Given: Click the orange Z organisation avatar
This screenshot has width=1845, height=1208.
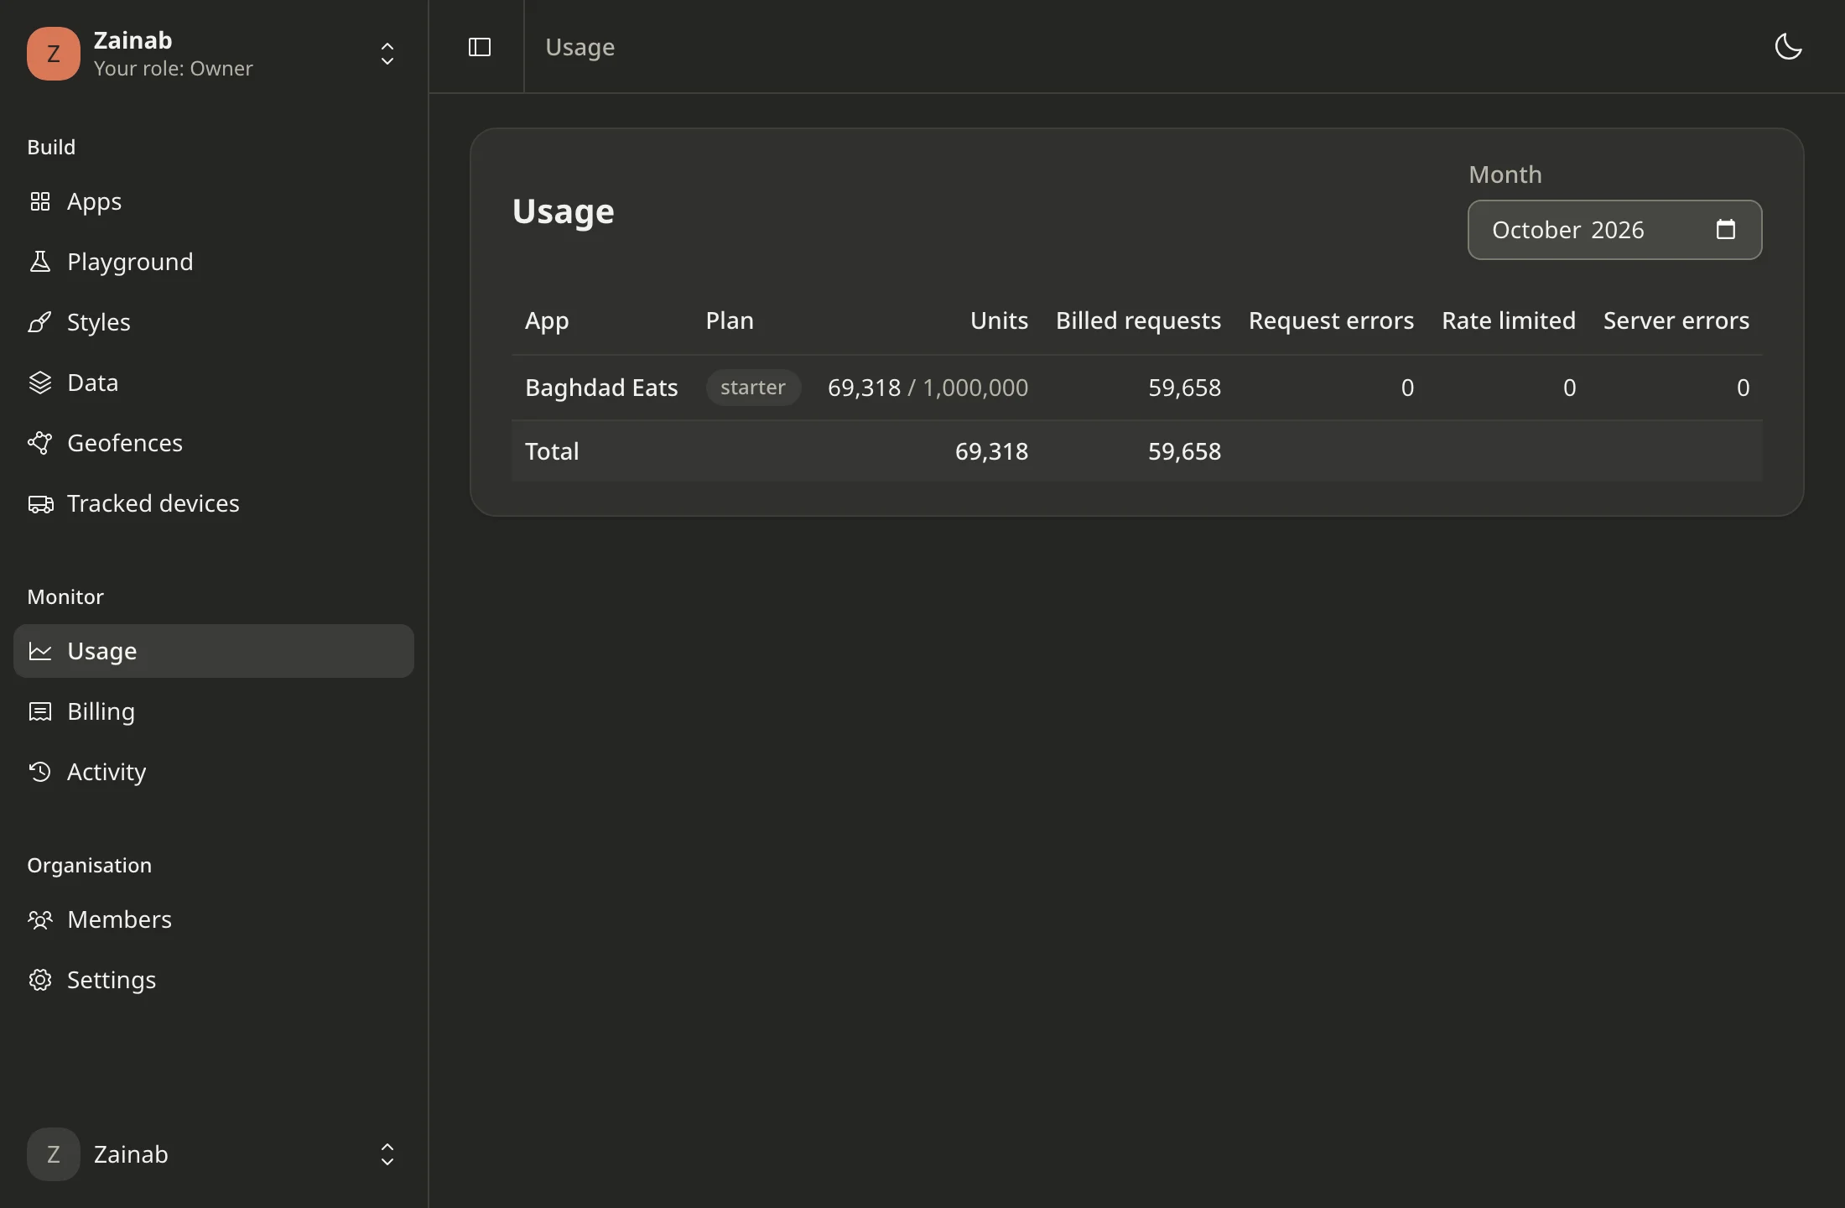Looking at the screenshot, I should point(54,54).
